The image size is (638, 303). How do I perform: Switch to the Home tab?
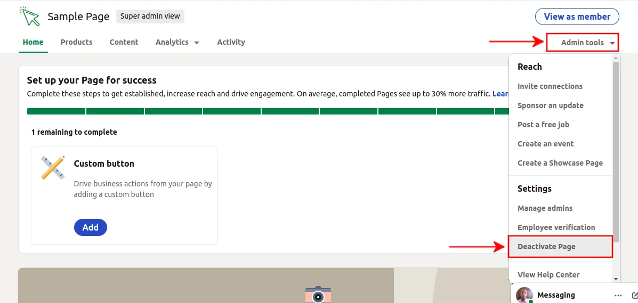tap(33, 42)
